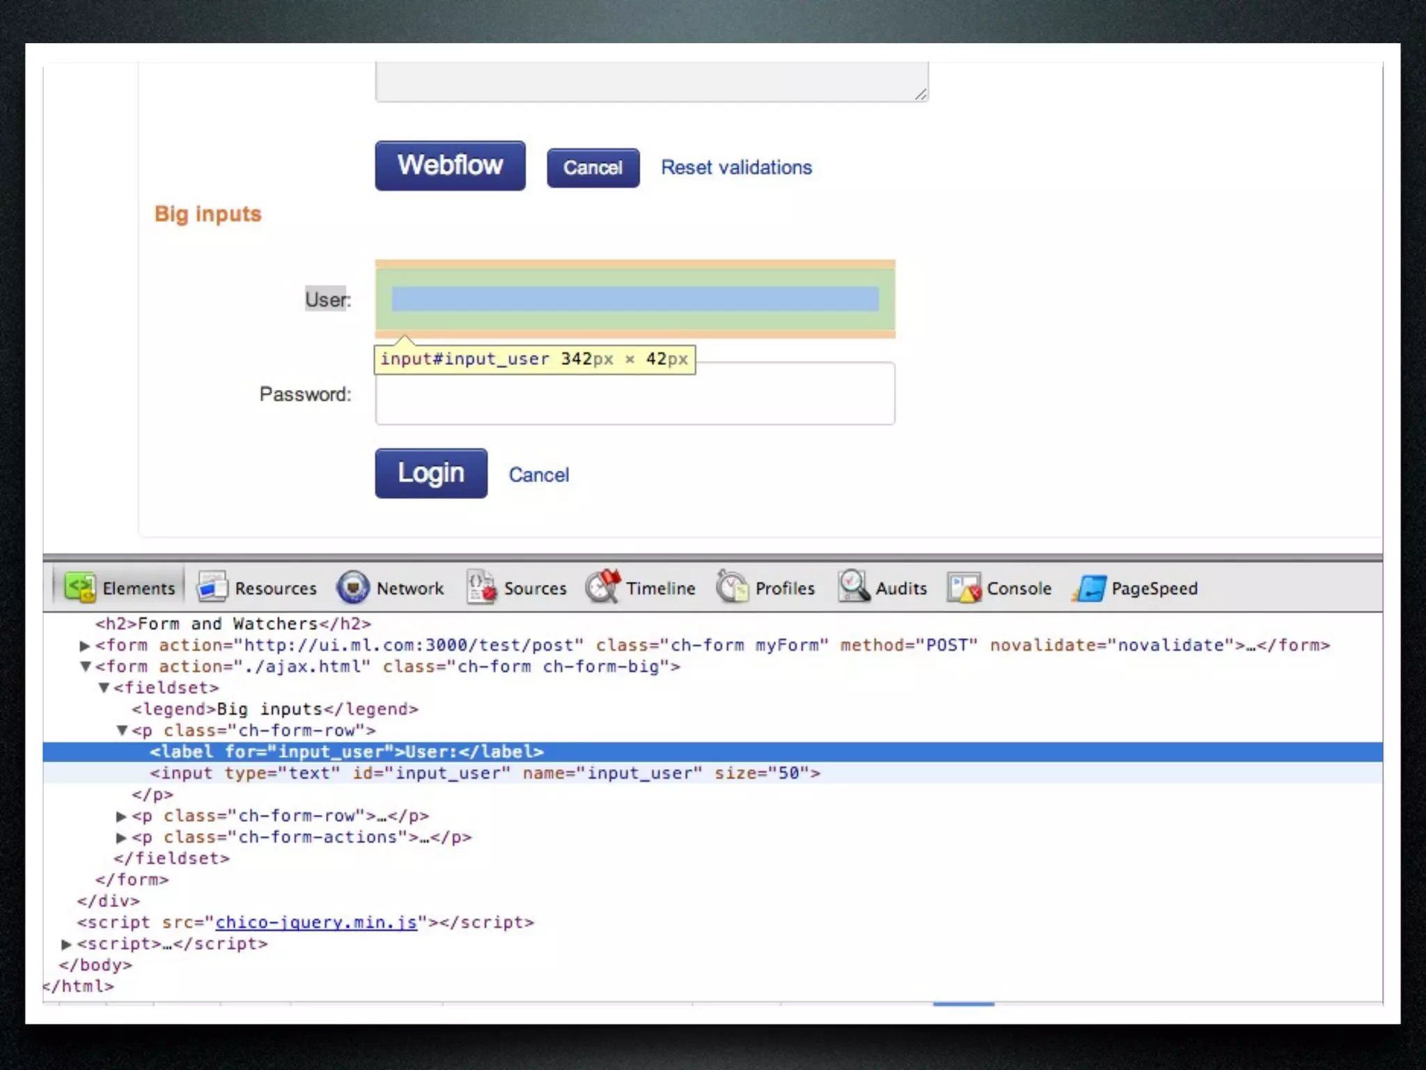Open the PageSpeed panel icon
This screenshot has height=1070, width=1426.
tap(1090, 587)
